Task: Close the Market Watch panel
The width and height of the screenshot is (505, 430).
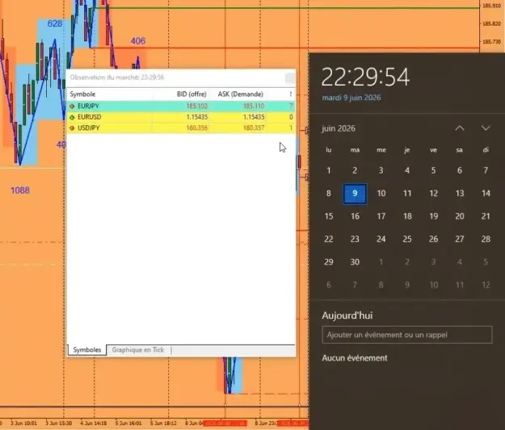Action: pyautogui.click(x=290, y=77)
